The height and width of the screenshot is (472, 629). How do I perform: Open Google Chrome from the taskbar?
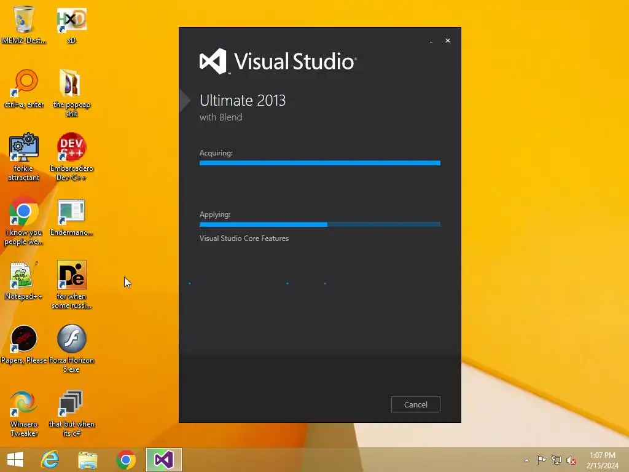click(x=125, y=460)
